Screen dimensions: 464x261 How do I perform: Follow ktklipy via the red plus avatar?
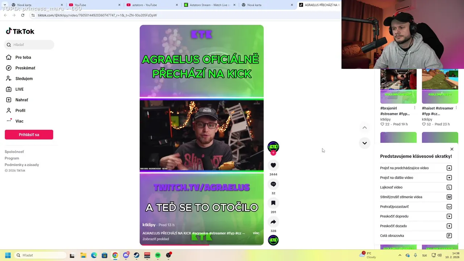click(273, 153)
